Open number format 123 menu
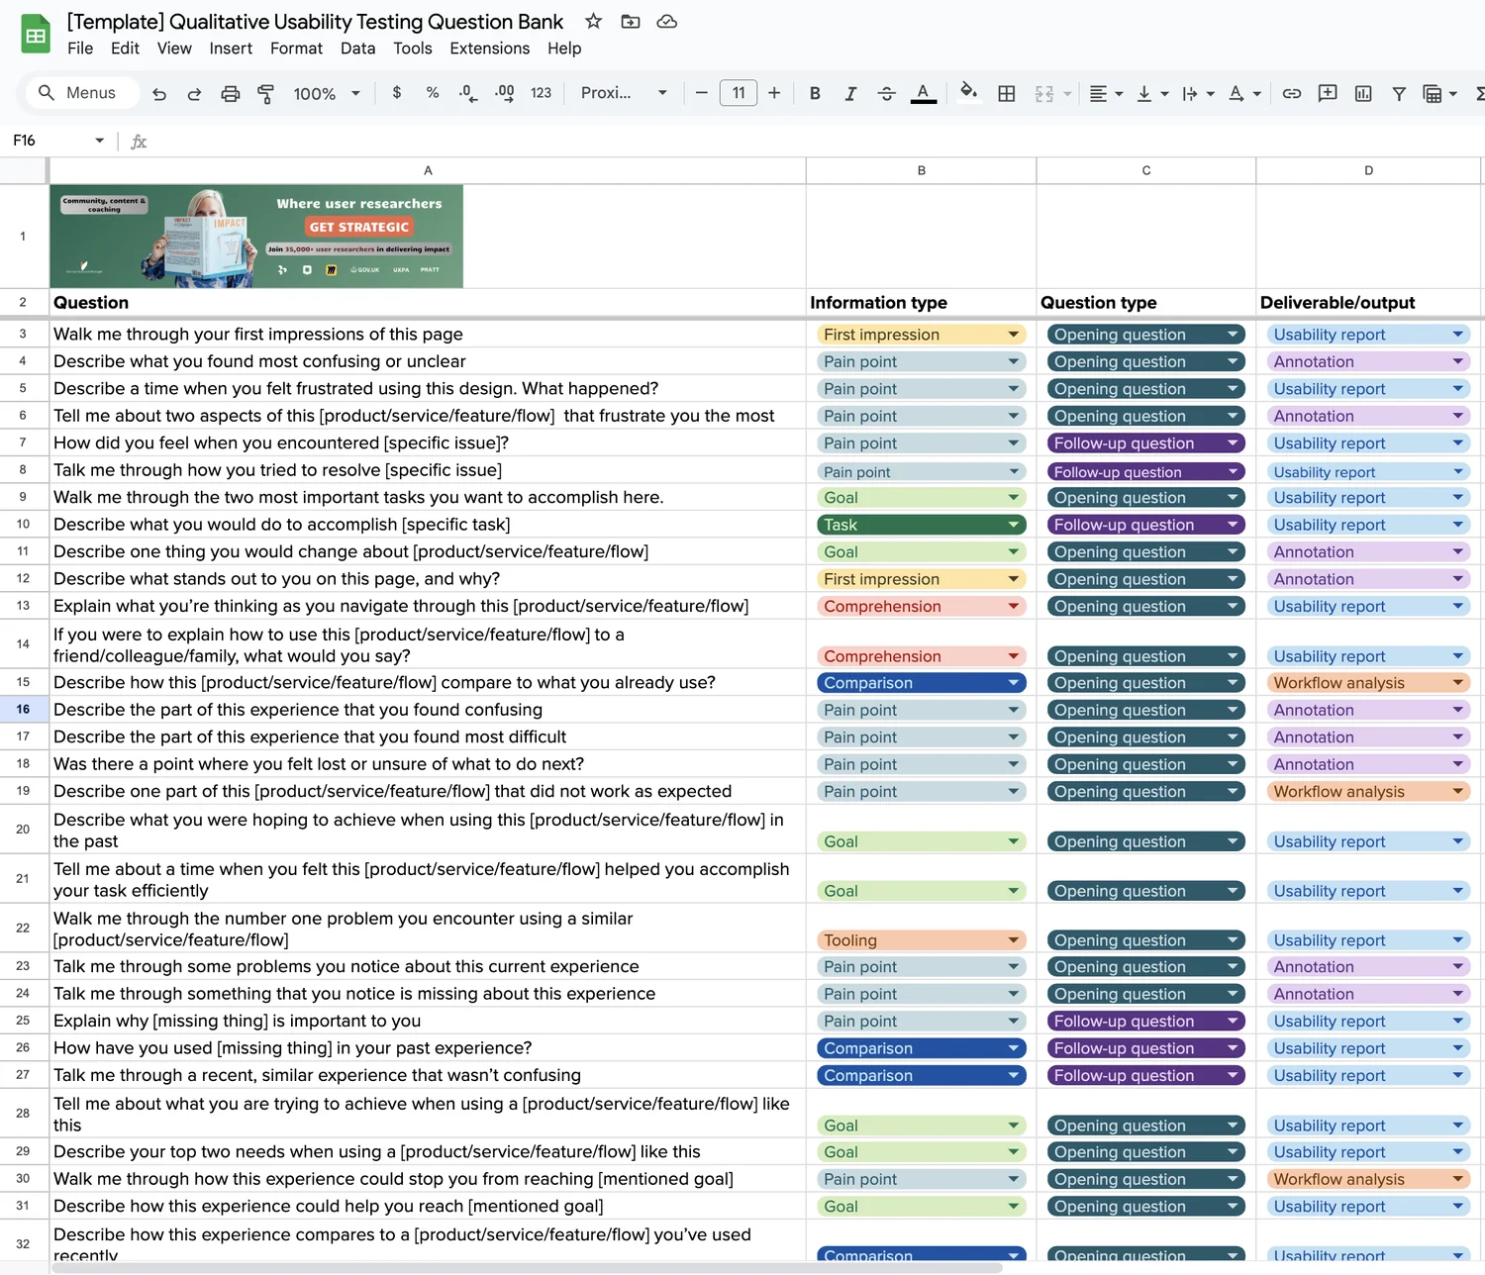 tap(541, 93)
